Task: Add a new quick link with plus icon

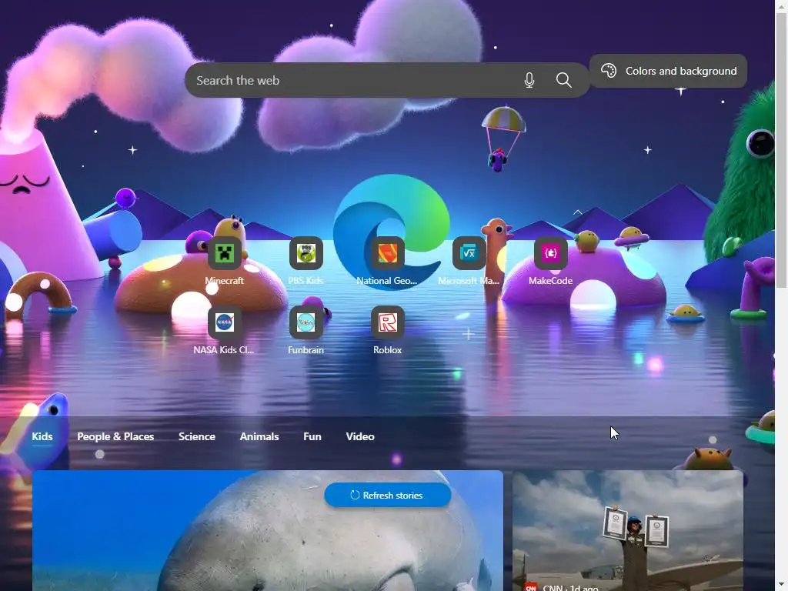Action: click(469, 333)
